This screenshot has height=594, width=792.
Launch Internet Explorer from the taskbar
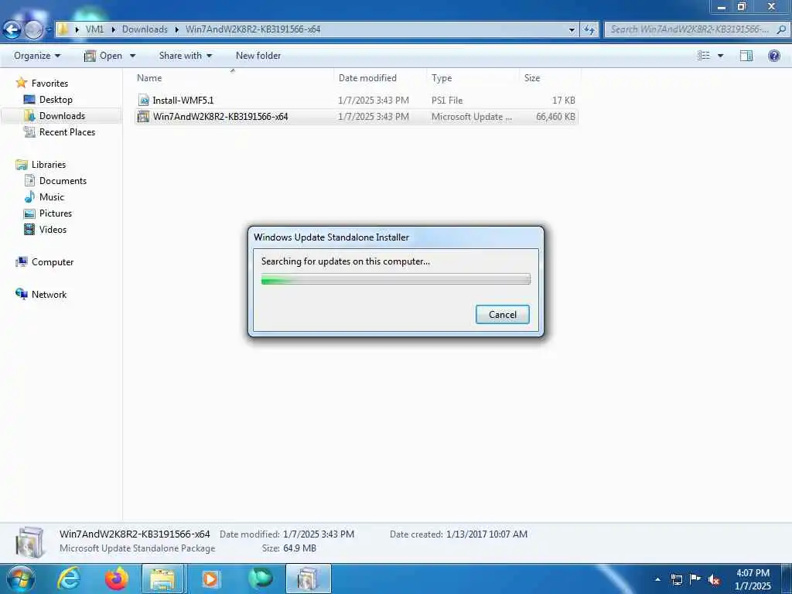click(69, 579)
